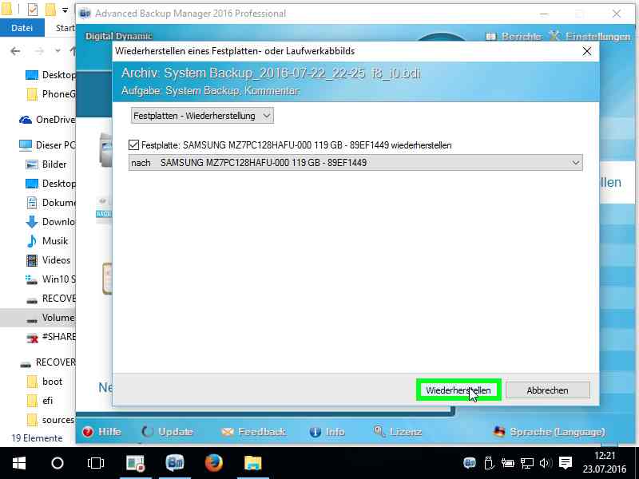
Task: Select the Downloads folder in navigation pane
Action: coord(50,222)
